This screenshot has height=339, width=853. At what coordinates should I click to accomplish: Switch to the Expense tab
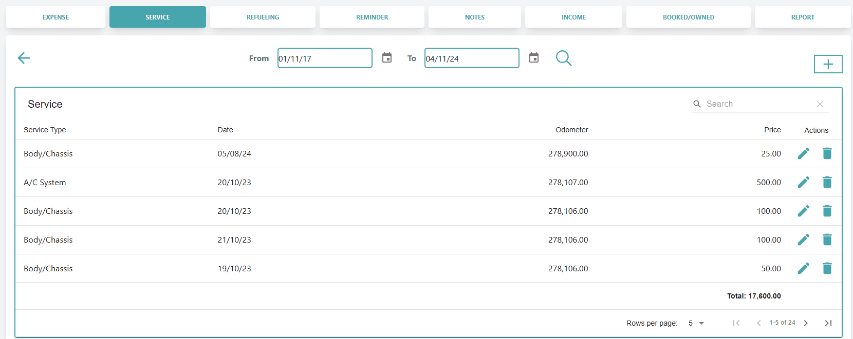click(x=55, y=17)
